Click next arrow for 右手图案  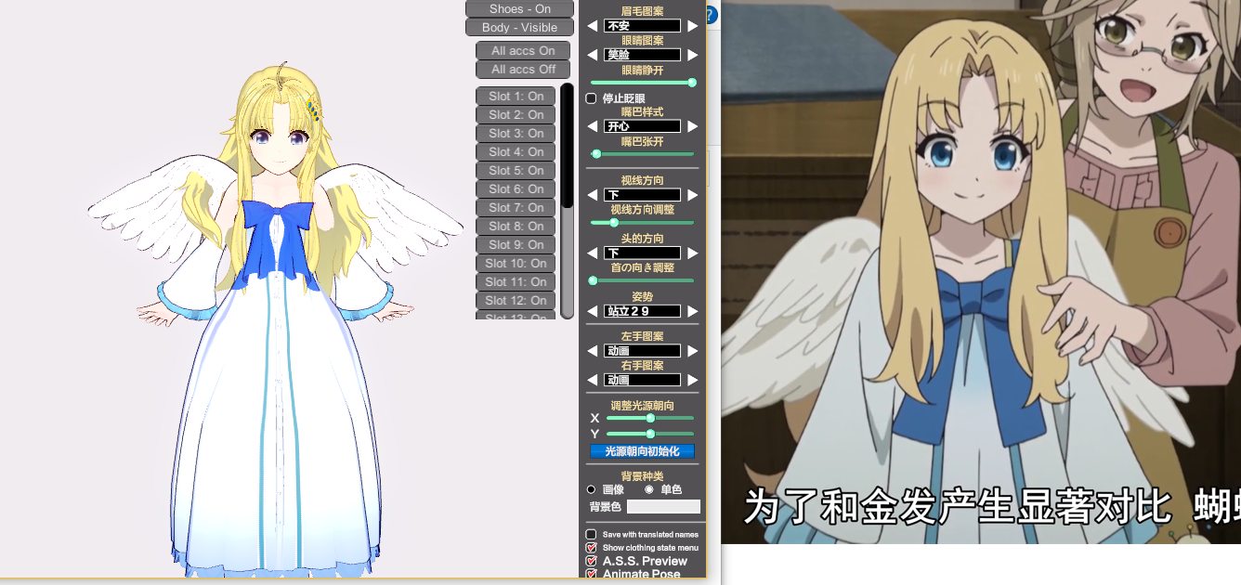[x=692, y=380]
